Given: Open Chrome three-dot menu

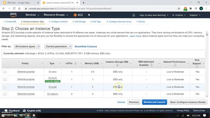Looking at the screenshot, I should coord(206,9).
